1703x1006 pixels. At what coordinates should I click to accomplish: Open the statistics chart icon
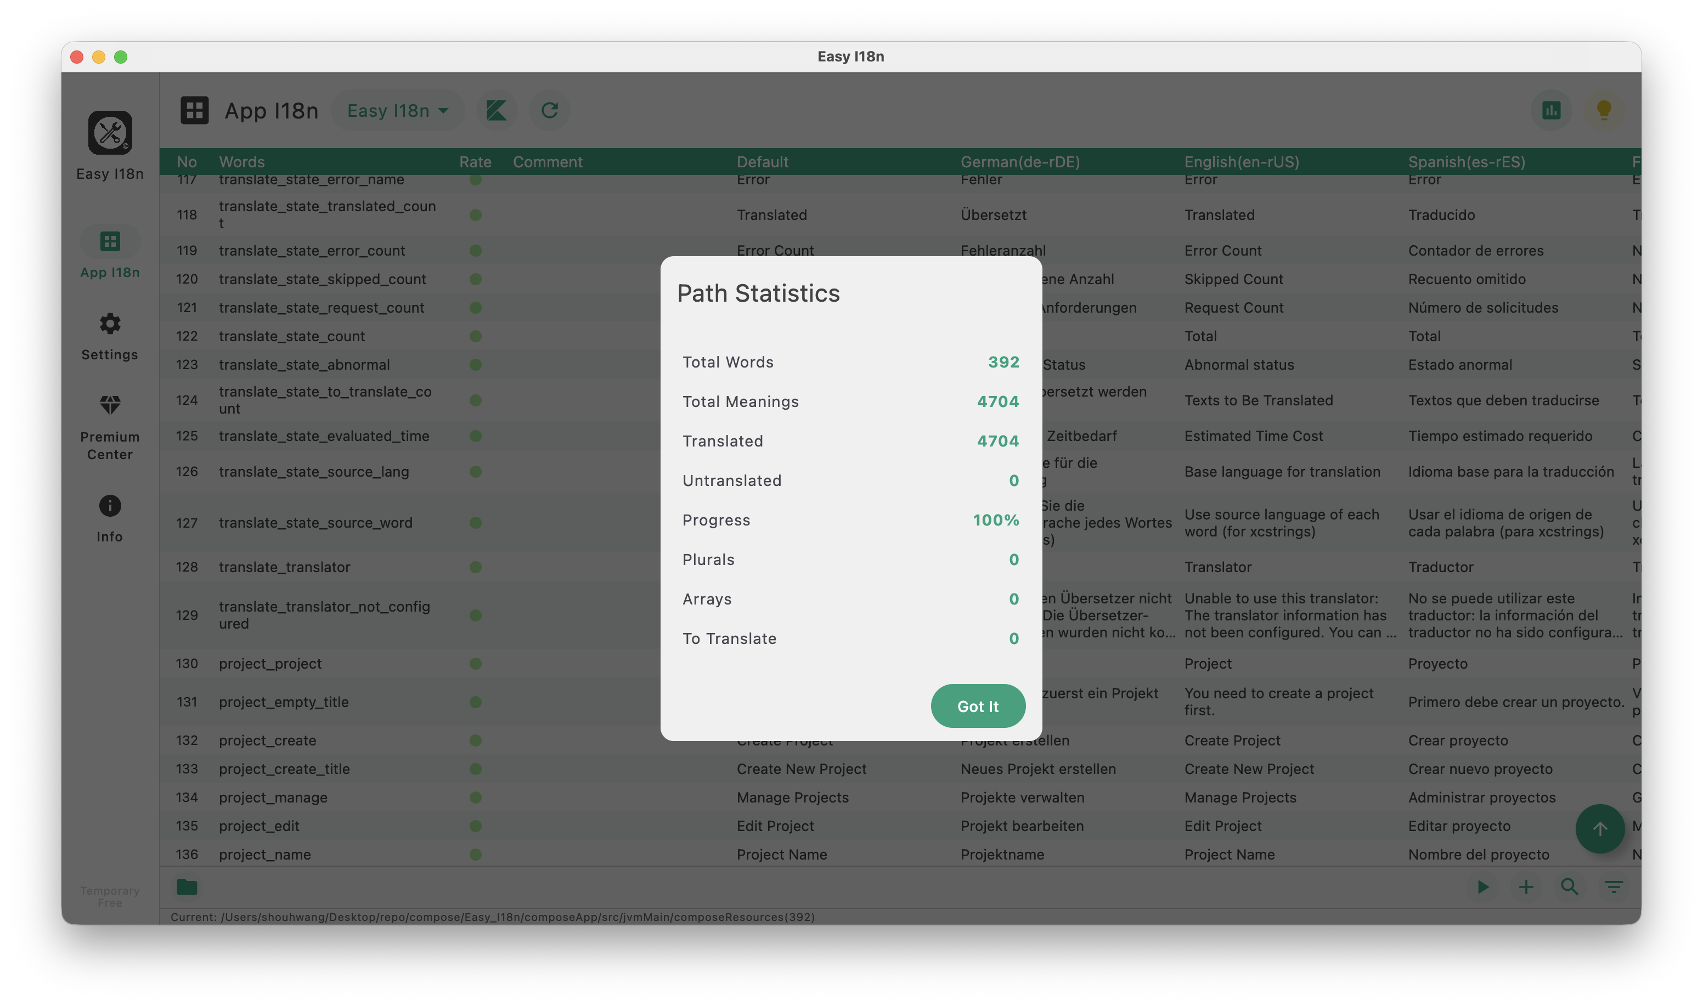pos(1551,110)
